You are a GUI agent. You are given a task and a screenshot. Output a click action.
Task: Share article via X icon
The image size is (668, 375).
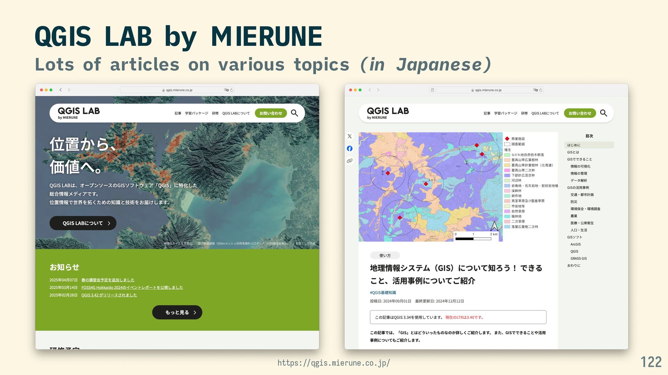click(x=350, y=136)
